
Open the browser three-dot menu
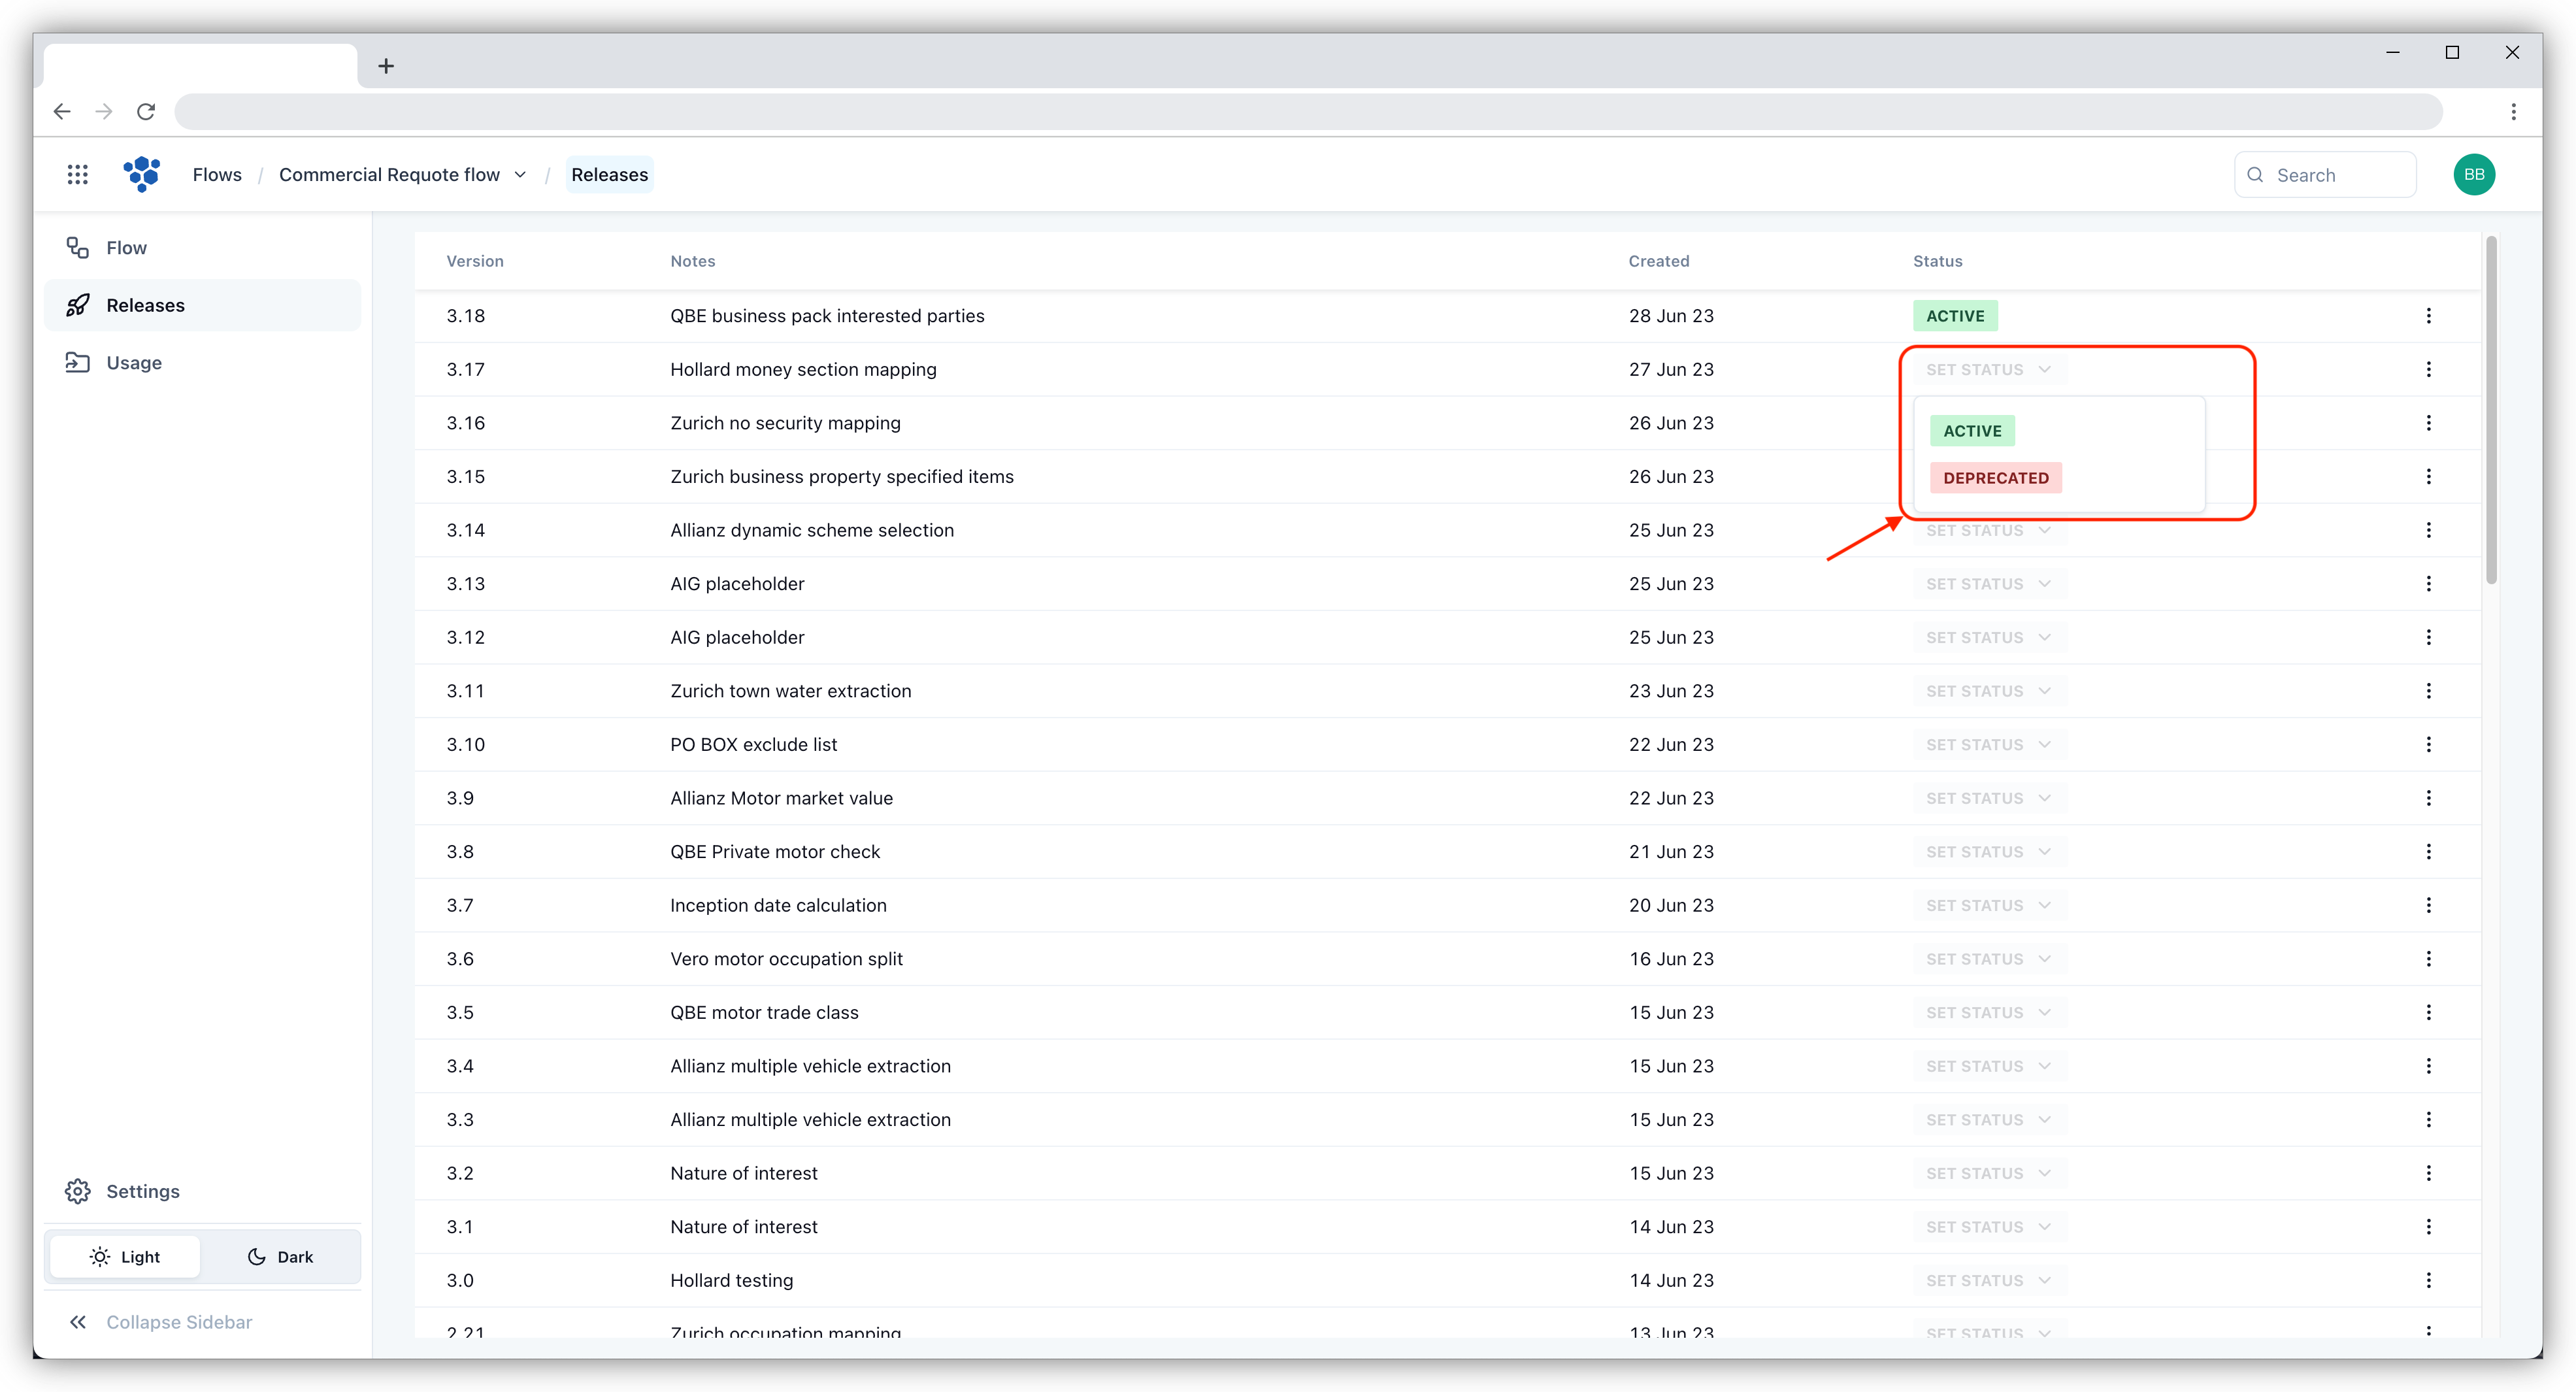[2513, 111]
